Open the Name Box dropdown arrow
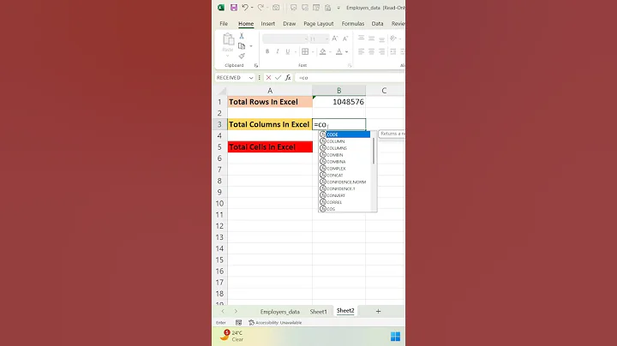Viewport: 617px width, 346px height. coord(250,78)
